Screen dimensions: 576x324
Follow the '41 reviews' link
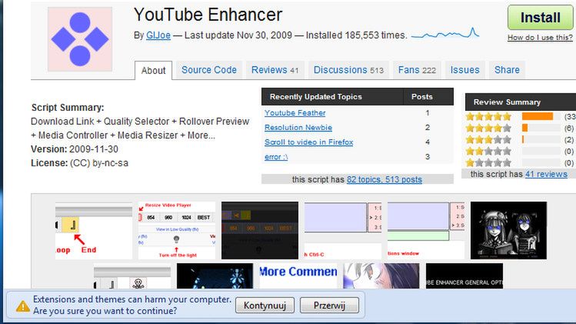pyautogui.click(x=546, y=175)
